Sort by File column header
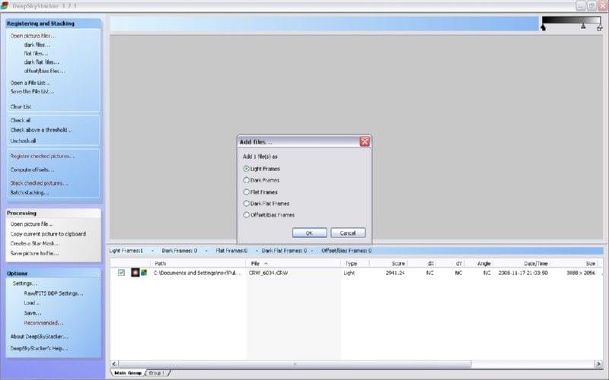Screen dimensions: 609x380 (293, 263)
